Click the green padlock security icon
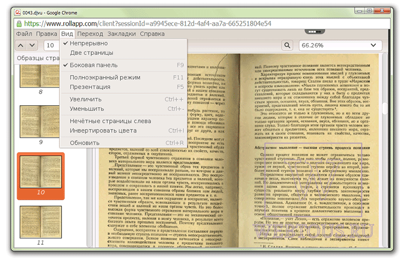This screenshot has width=403, height=261. 19,24
